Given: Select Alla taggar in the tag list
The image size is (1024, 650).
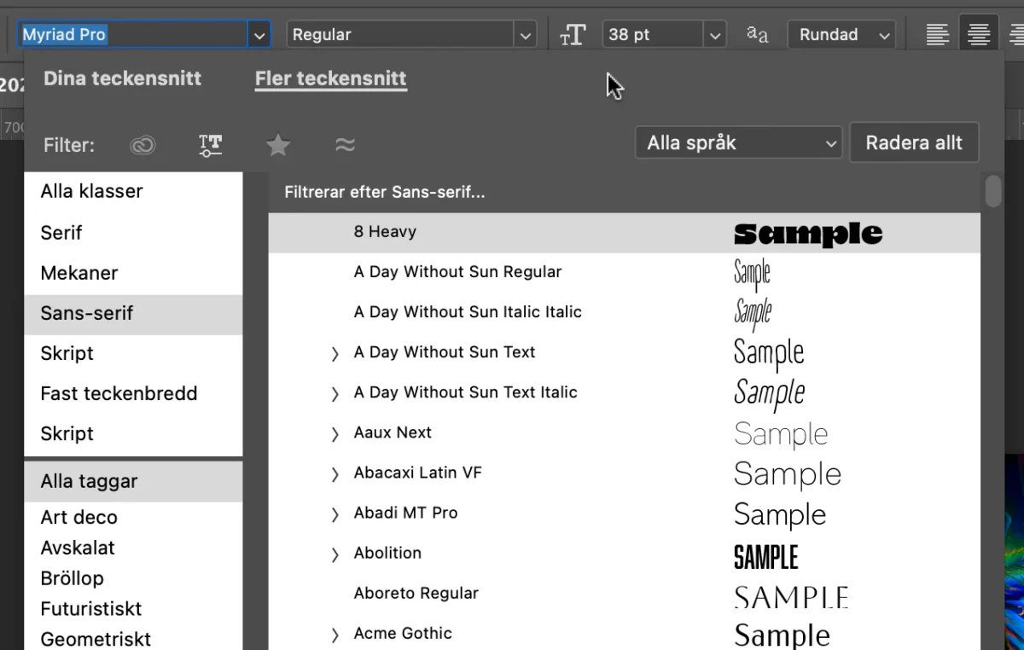Looking at the screenshot, I should pos(133,482).
